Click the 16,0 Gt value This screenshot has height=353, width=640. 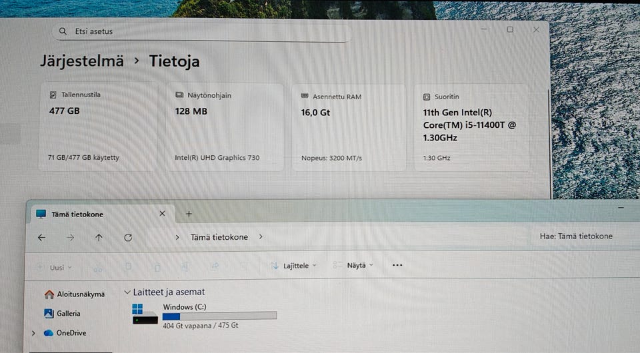pos(315,113)
